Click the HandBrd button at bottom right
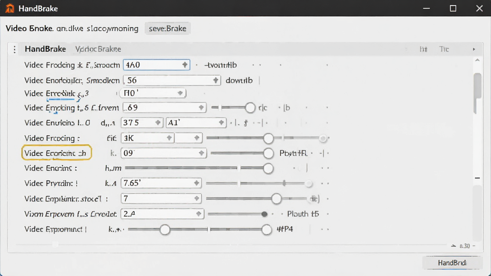 (x=452, y=263)
